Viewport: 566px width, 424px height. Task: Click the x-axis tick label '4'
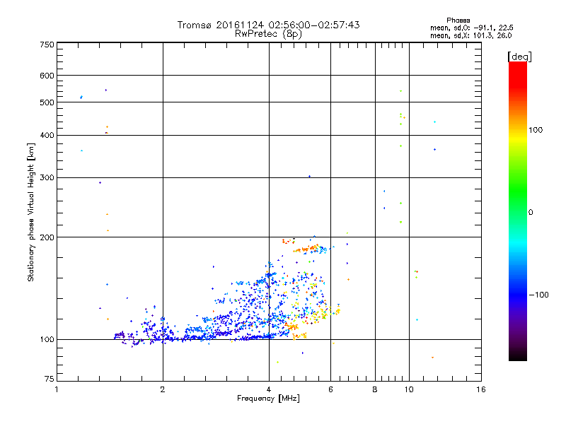point(269,389)
